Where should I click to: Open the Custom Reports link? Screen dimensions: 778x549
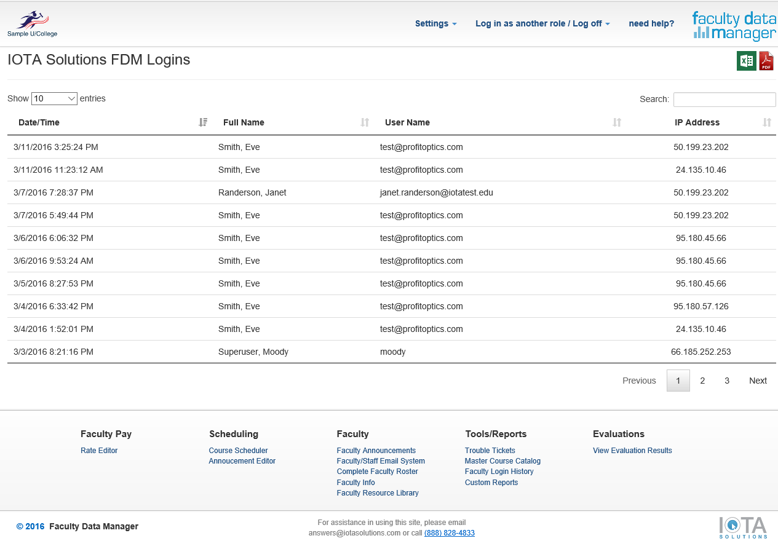491,483
